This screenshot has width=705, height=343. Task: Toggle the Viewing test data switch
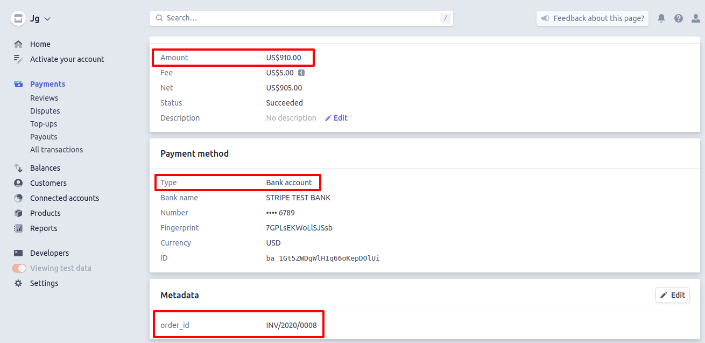pyautogui.click(x=19, y=268)
